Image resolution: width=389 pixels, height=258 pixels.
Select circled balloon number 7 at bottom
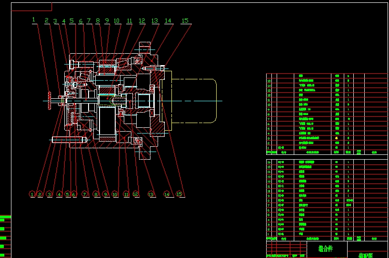point(85,194)
